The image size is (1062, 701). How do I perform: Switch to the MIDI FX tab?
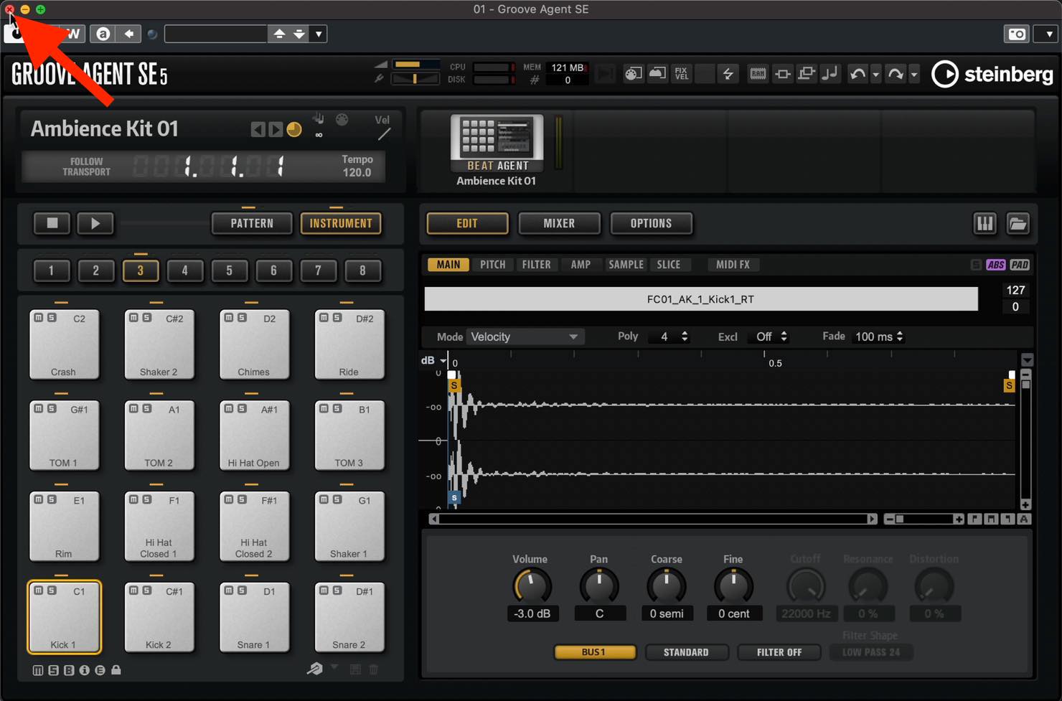tap(733, 265)
